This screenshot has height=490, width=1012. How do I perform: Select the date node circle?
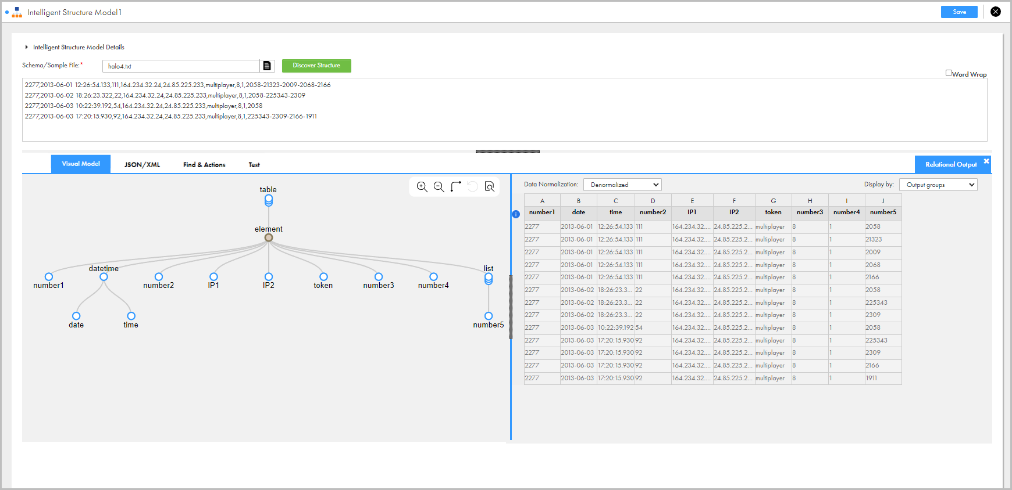coord(76,316)
